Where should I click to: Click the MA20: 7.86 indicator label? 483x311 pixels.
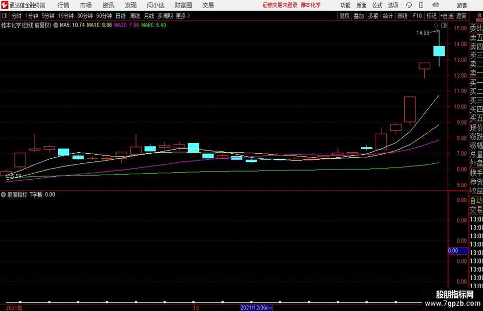(x=127, y=25)
